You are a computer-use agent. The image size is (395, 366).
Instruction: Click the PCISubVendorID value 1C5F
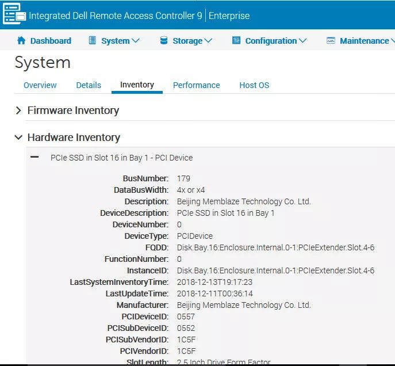[186, 340]
